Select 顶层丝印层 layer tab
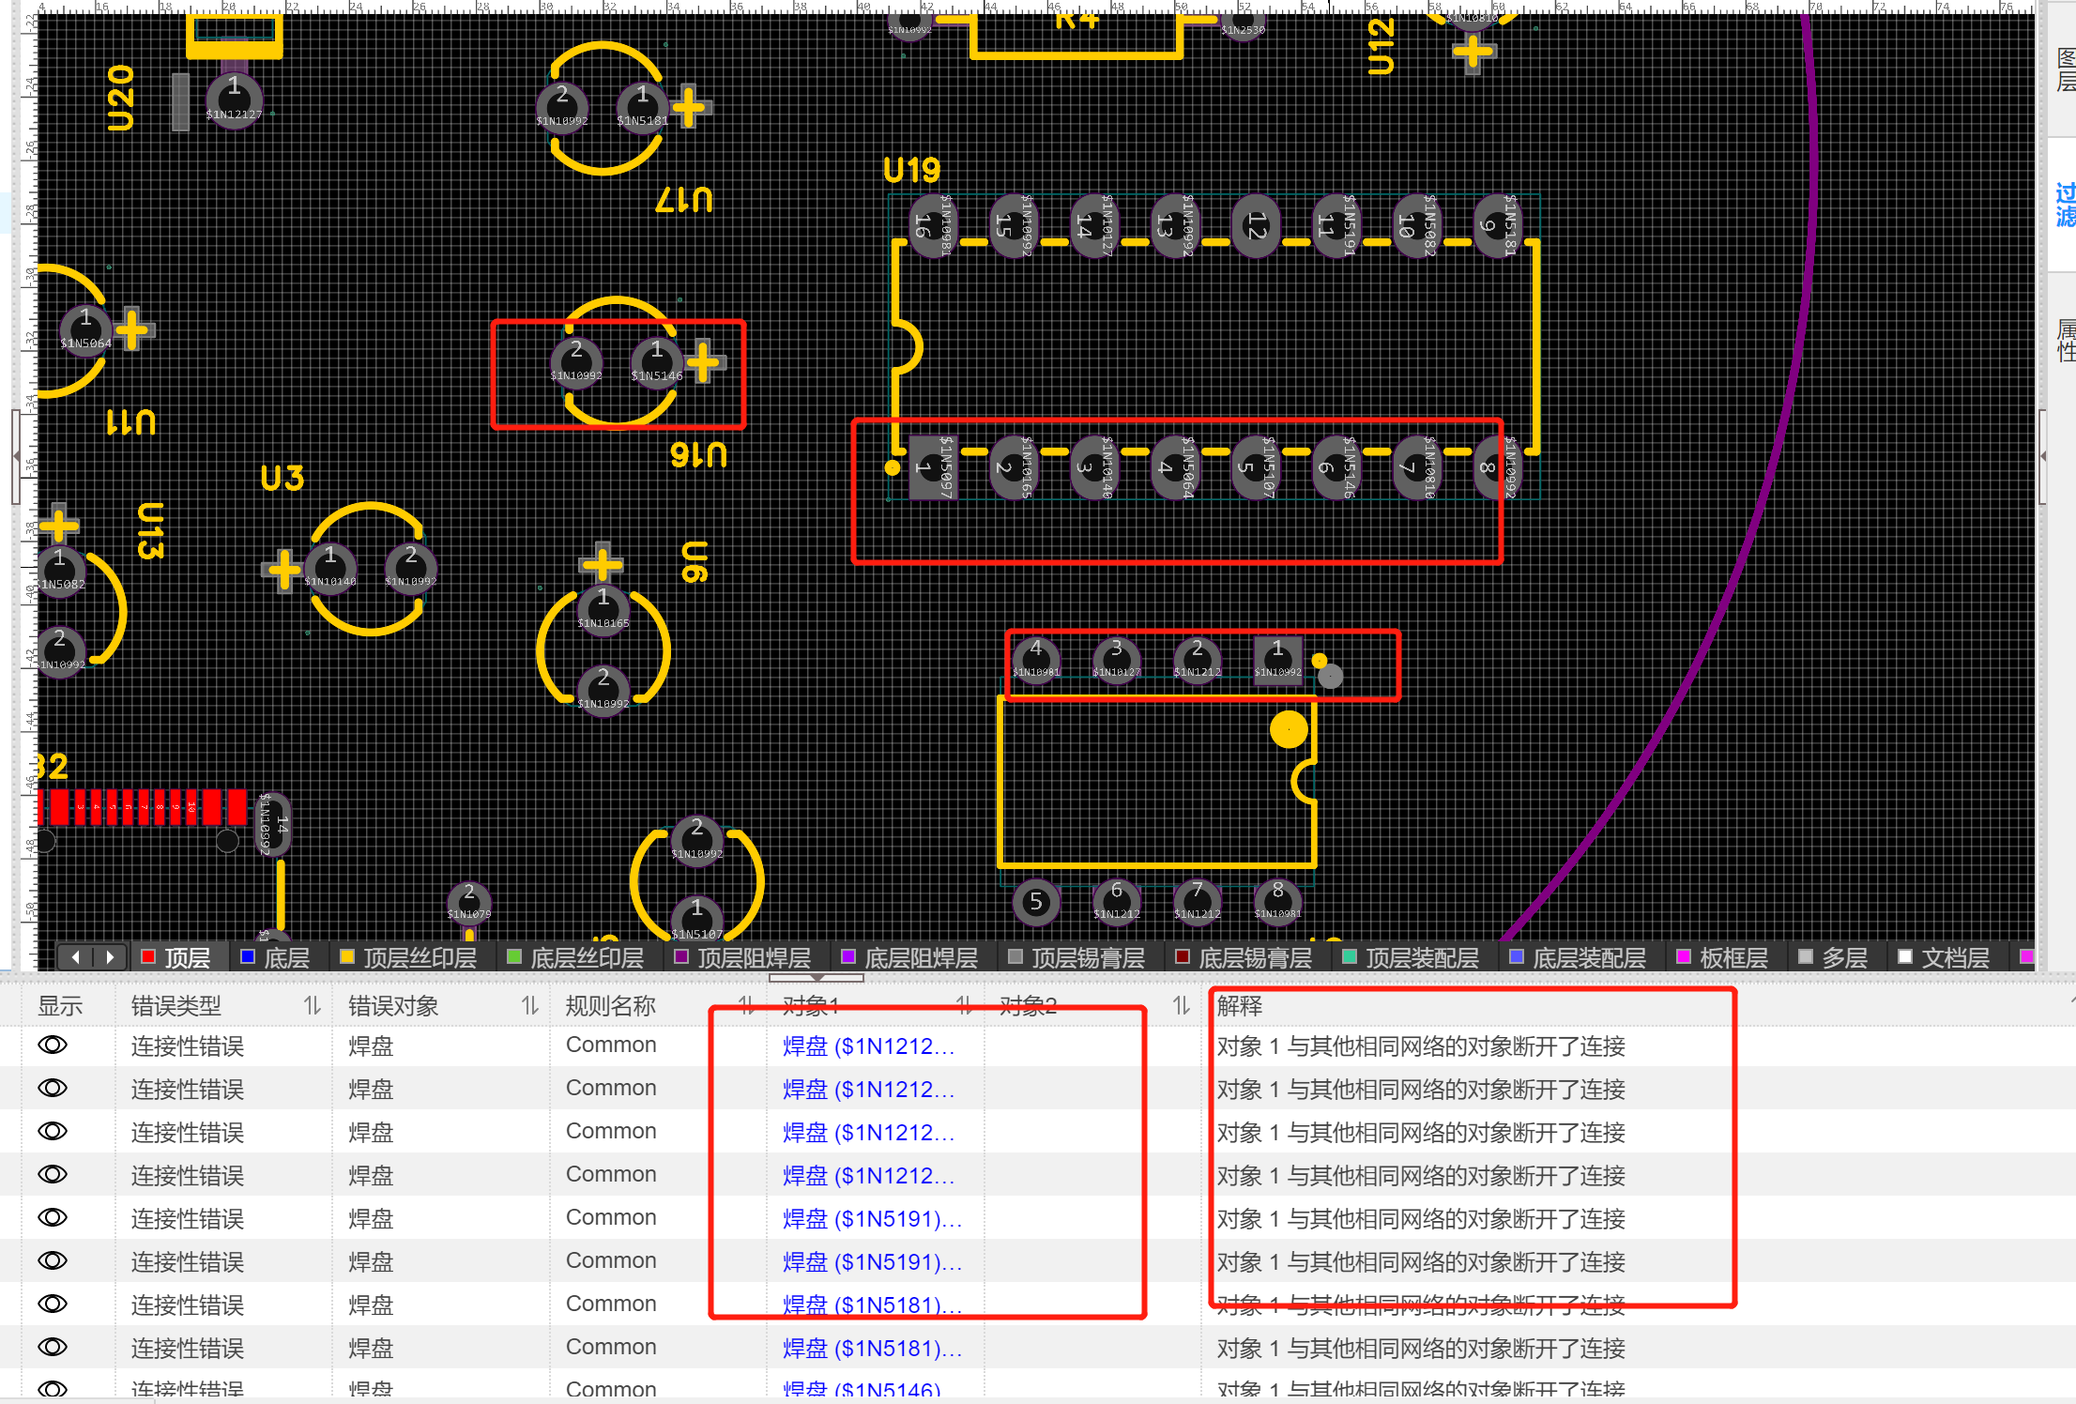Image resolution: width=2076 pixels, height=1404 pixels. click(419, 958)
